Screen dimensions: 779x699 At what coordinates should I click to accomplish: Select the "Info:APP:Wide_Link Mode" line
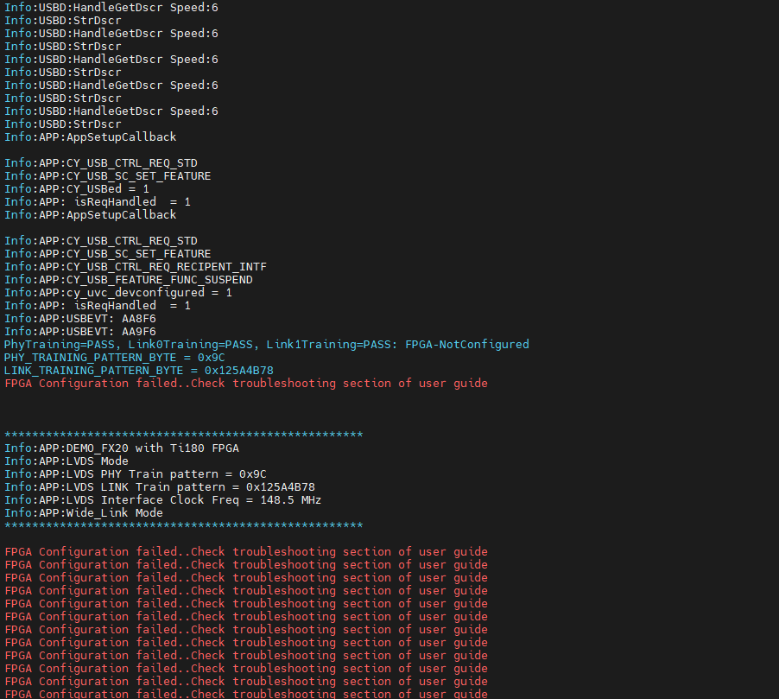84,513
